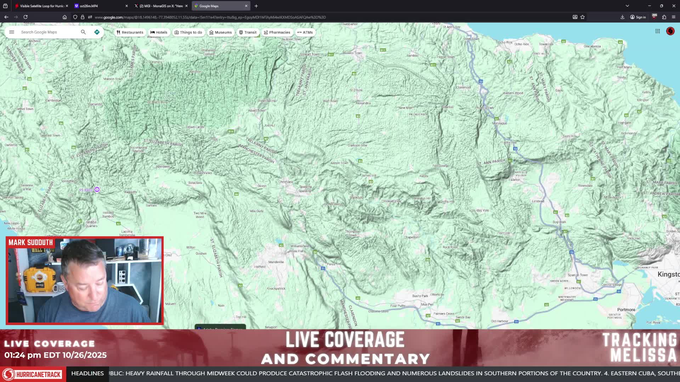Open directions with the blue arrow icon
This screenshot has height=382, width=680.
[x=97, y=32]
